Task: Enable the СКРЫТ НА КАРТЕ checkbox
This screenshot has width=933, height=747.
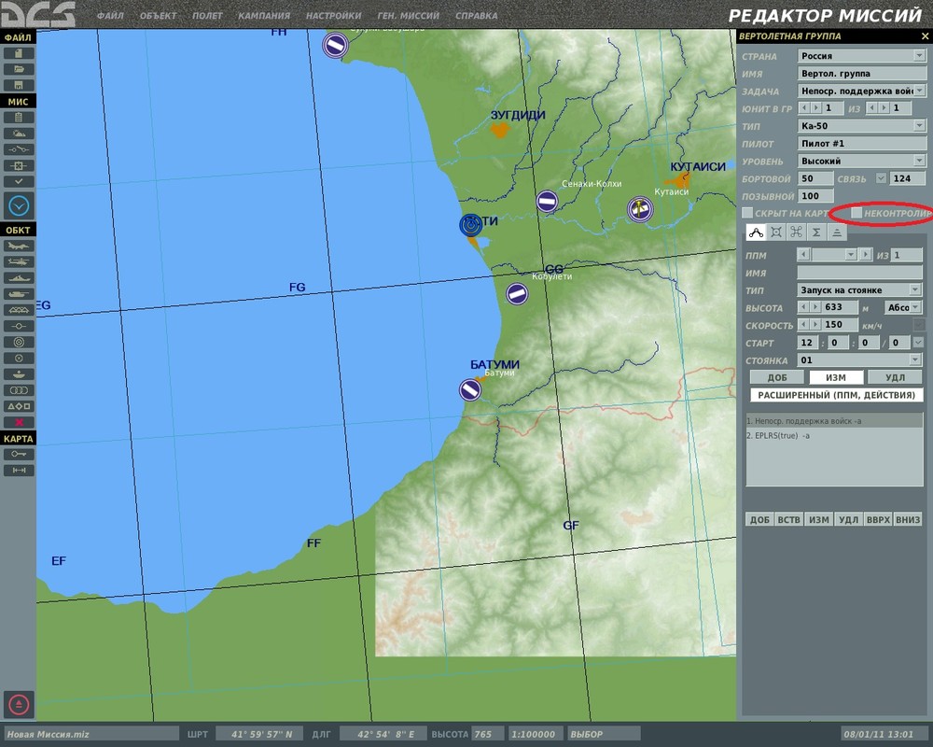Action: click(746, 214)
